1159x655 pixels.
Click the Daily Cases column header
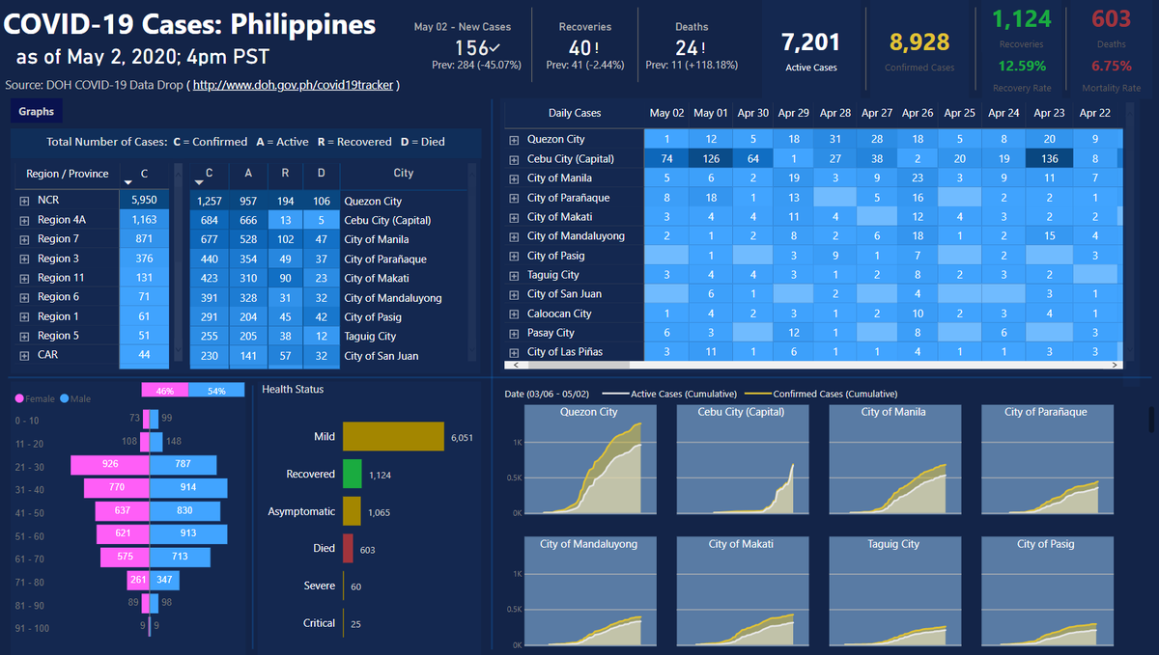(x=575, y=113)
